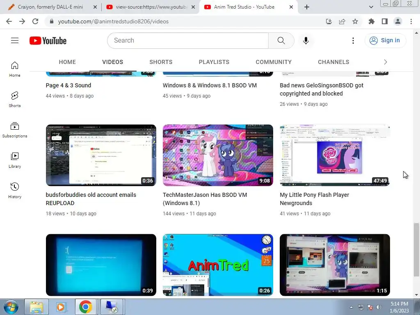Click taskbar clock 5:14 PM
420x315 pixels.
399,307
